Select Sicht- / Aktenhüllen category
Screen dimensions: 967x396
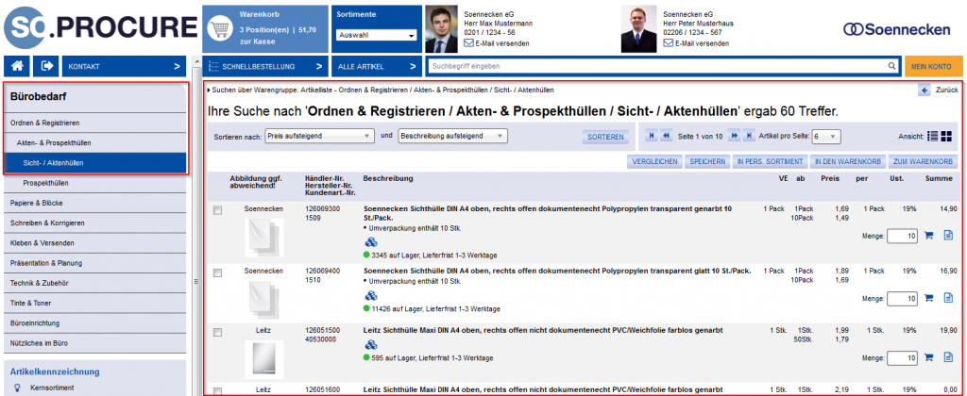click(x=95, y=163)
